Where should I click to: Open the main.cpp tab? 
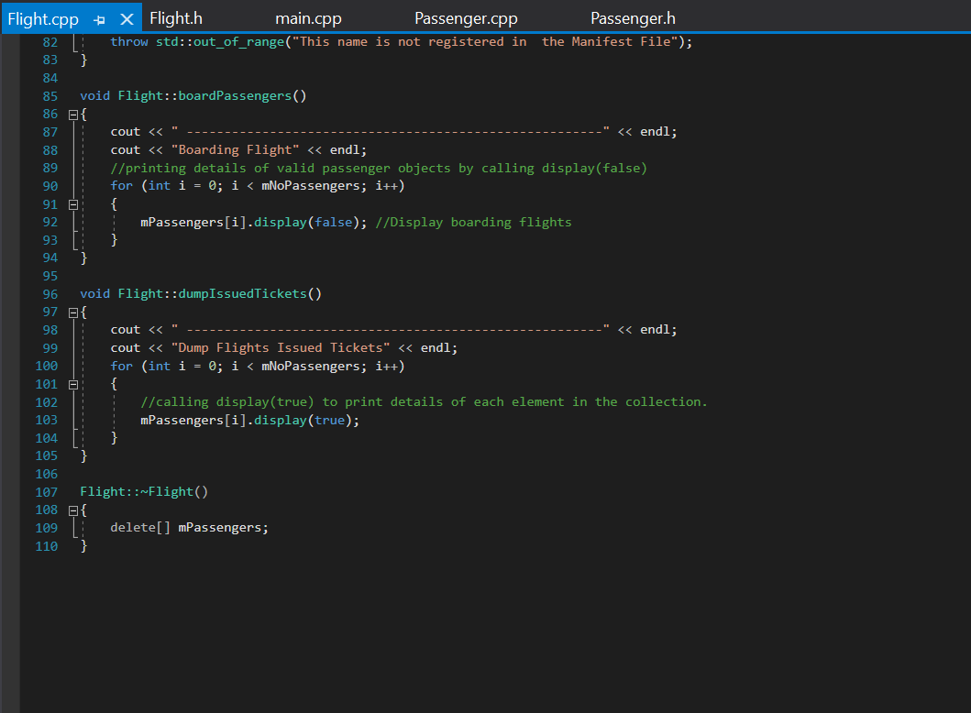308,17
